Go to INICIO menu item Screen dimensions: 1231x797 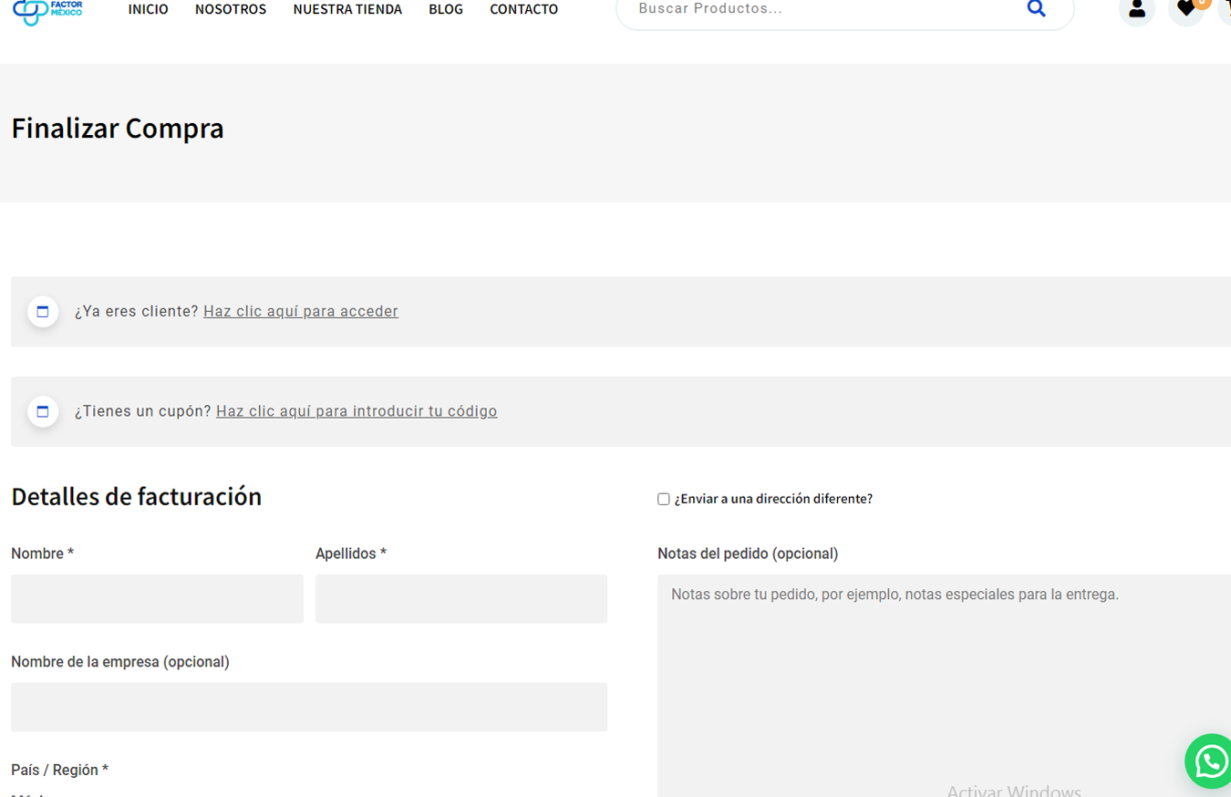pos(149,9)
